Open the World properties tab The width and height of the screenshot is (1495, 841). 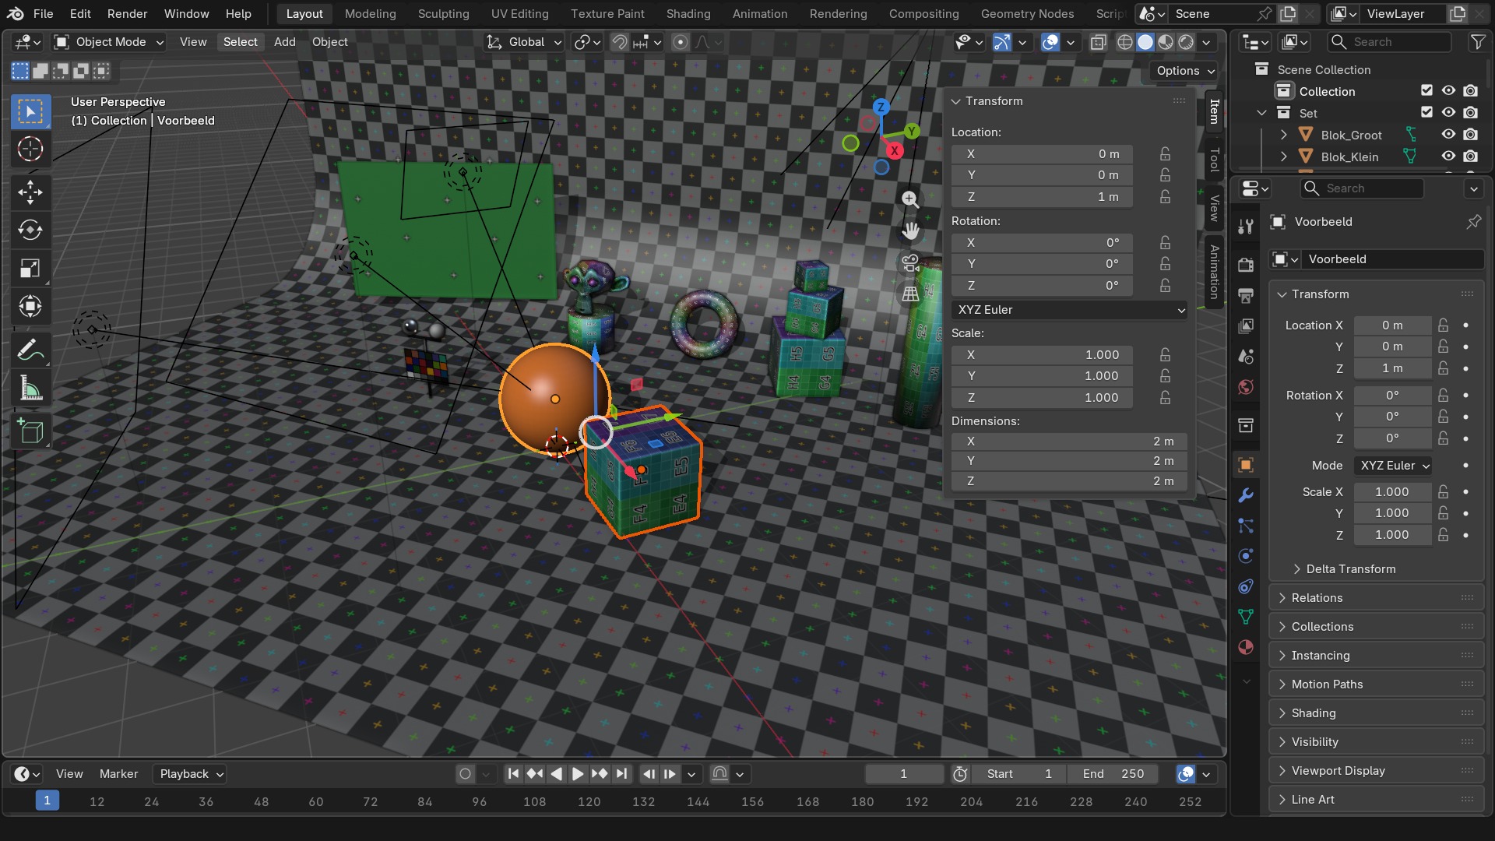1246,387
